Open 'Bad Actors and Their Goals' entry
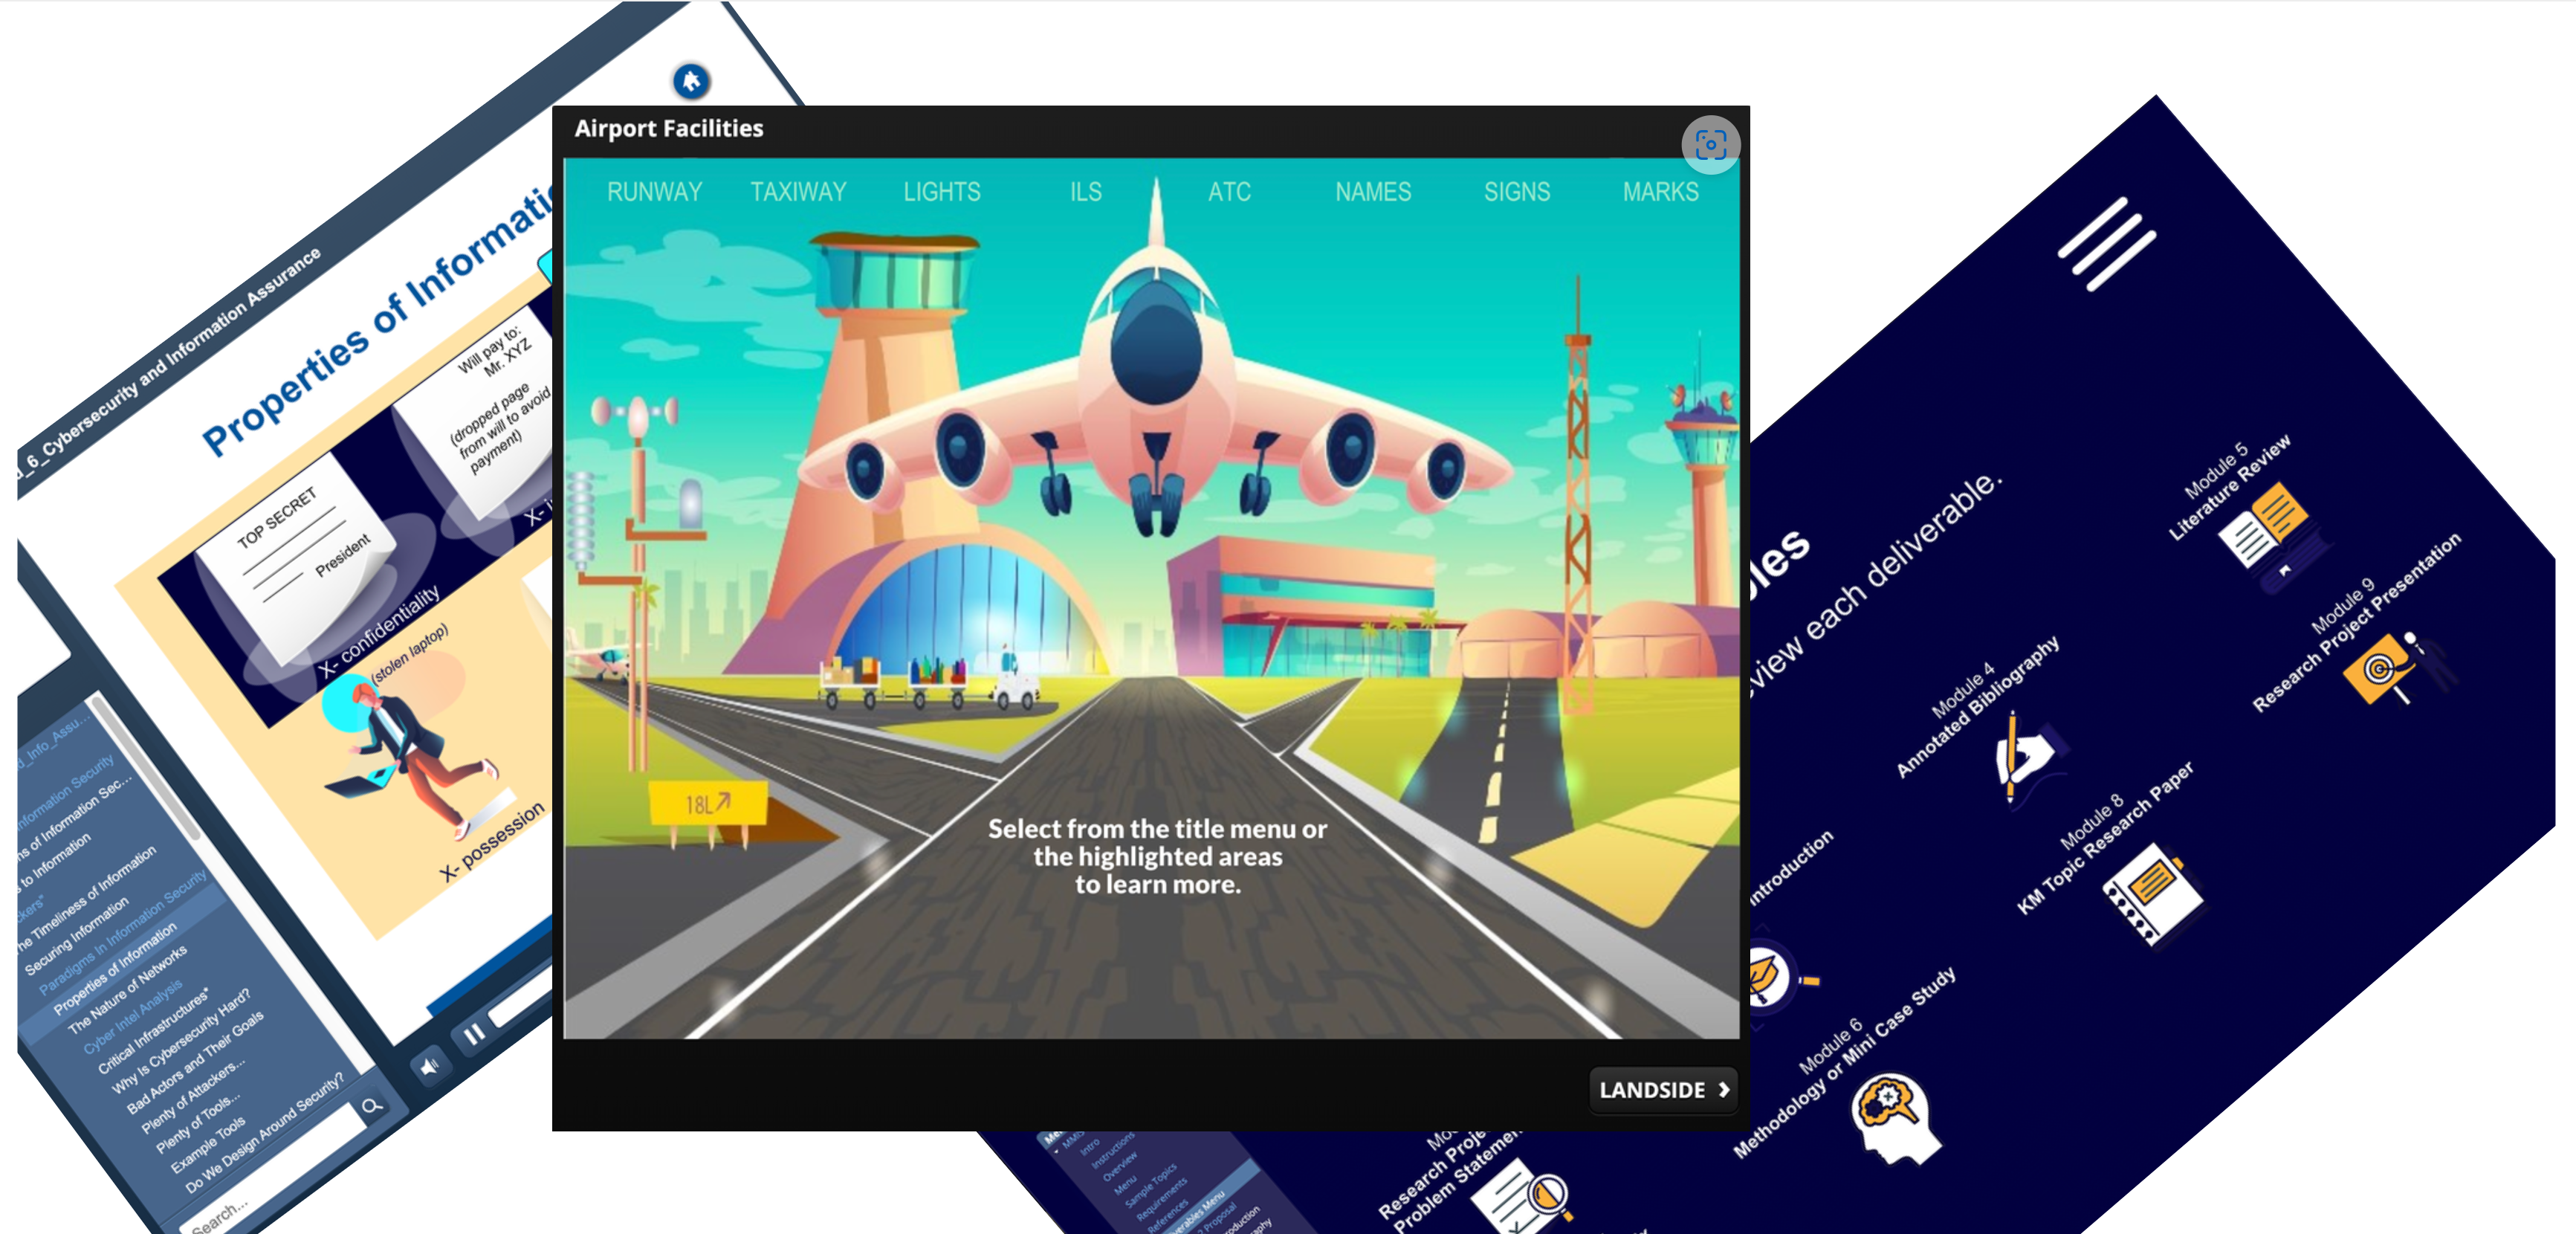Image resolution: width=2576 pixels, height=1234 pixels. 195,1062
